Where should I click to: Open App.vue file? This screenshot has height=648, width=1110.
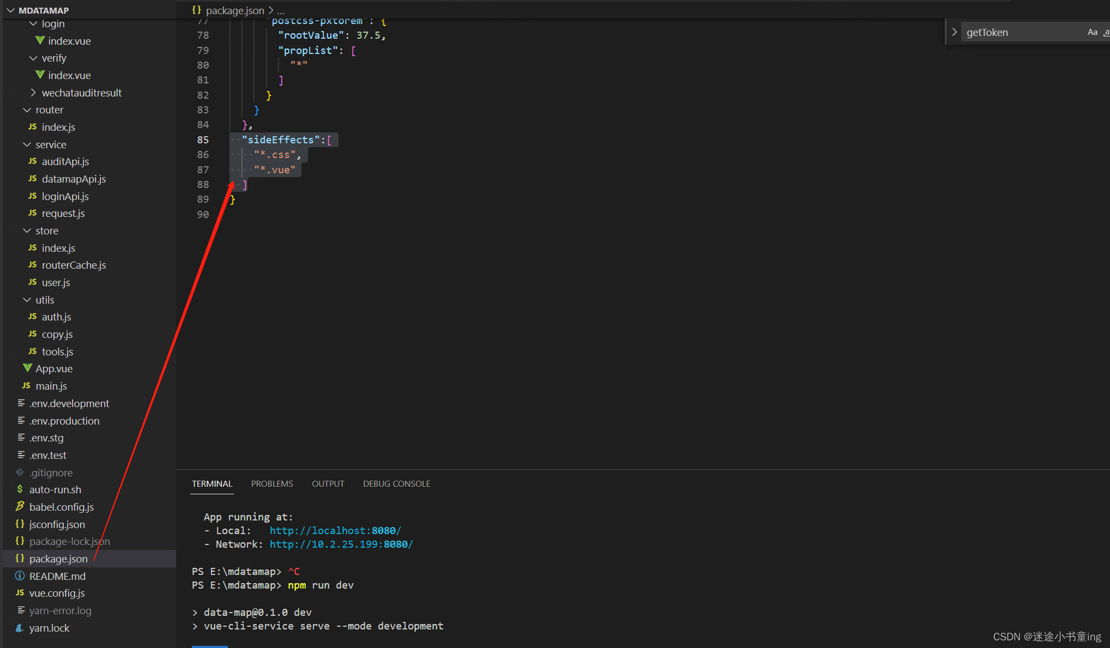pyautogui.click(x=54, y=368)
